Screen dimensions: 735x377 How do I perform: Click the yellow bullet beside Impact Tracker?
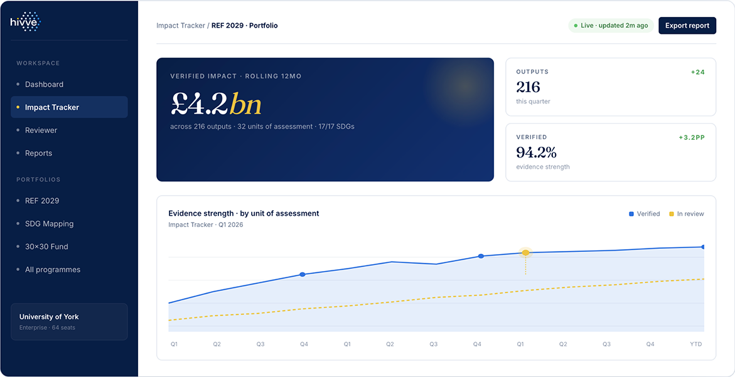[x=18, y=107]
